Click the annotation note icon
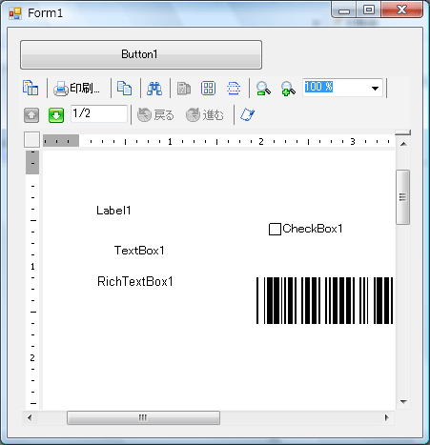Image resolution: width=430 pixels, height=445 pixels. coord(247,114)
